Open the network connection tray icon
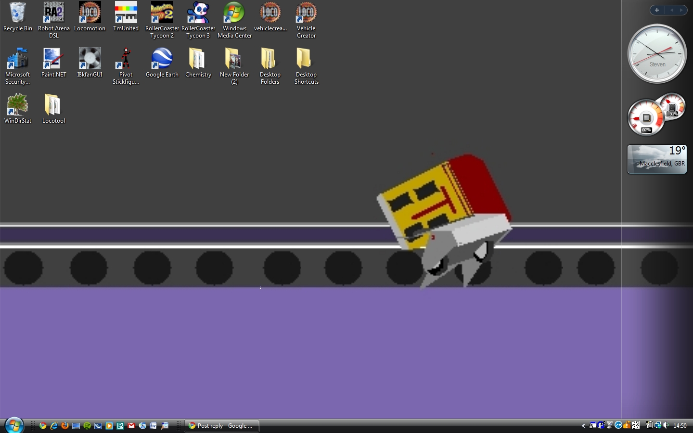The image size is (693, 433). tap(657, 425)
